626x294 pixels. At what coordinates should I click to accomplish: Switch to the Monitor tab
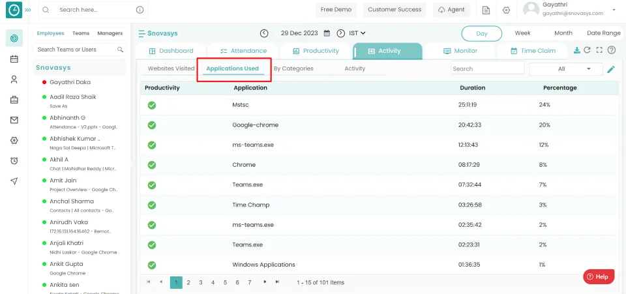[x=460, y=51]
